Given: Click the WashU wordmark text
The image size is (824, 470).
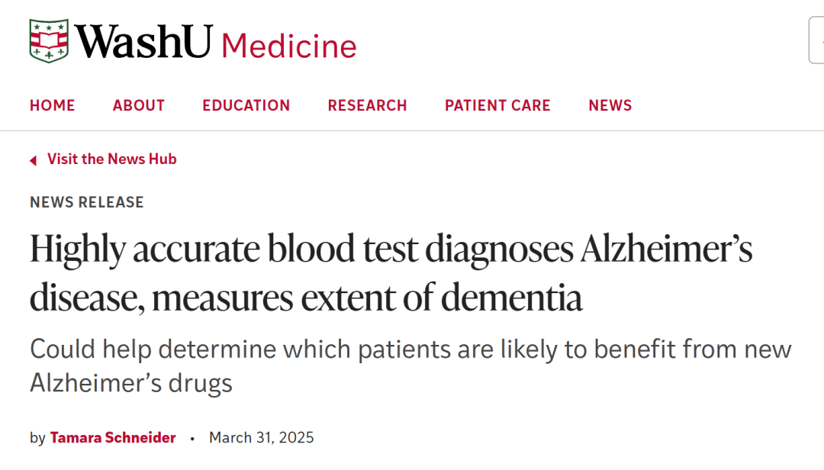Looking at the screenshot, I should [x=143, y=41].
